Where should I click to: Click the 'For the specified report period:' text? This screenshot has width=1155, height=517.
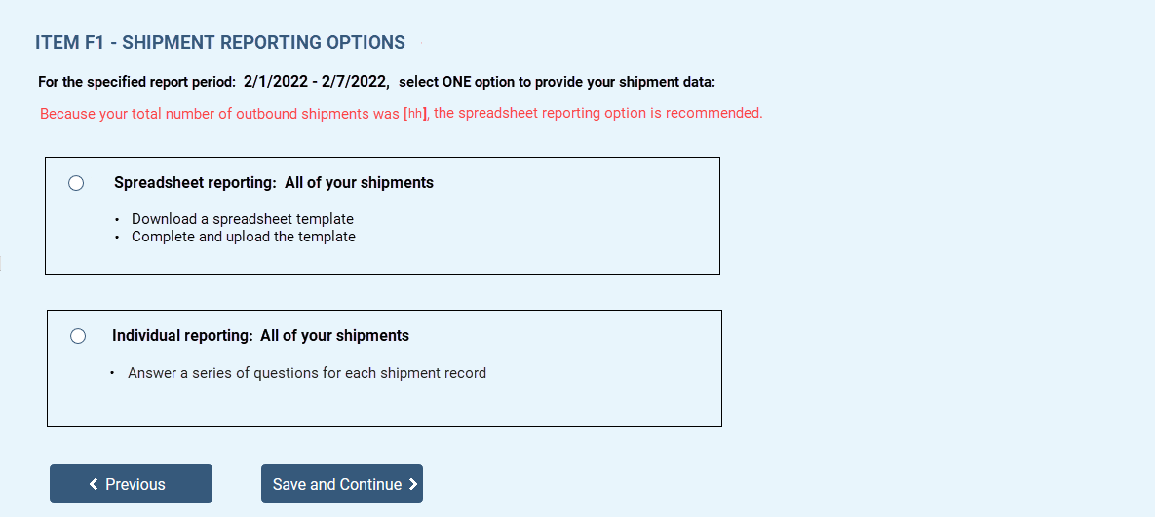pyautogui.click(x=136, y=82)
